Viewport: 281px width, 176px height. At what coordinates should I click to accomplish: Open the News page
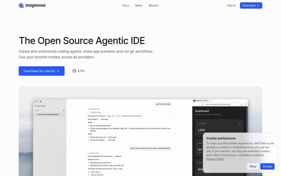(139, 6)
